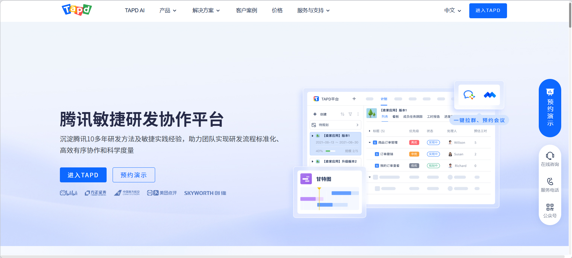Click the 40% progress bar of 版本1
Image resolution: width=572 pixels, height=258 pixels.
(330, 151)
